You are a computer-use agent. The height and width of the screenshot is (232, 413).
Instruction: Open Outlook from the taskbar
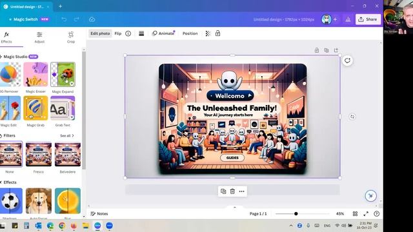pyautogui.click(x=38, y=226)
